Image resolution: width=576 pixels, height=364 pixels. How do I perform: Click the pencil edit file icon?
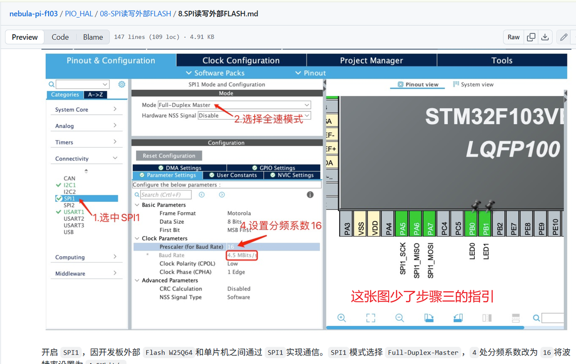click(563, 37)
